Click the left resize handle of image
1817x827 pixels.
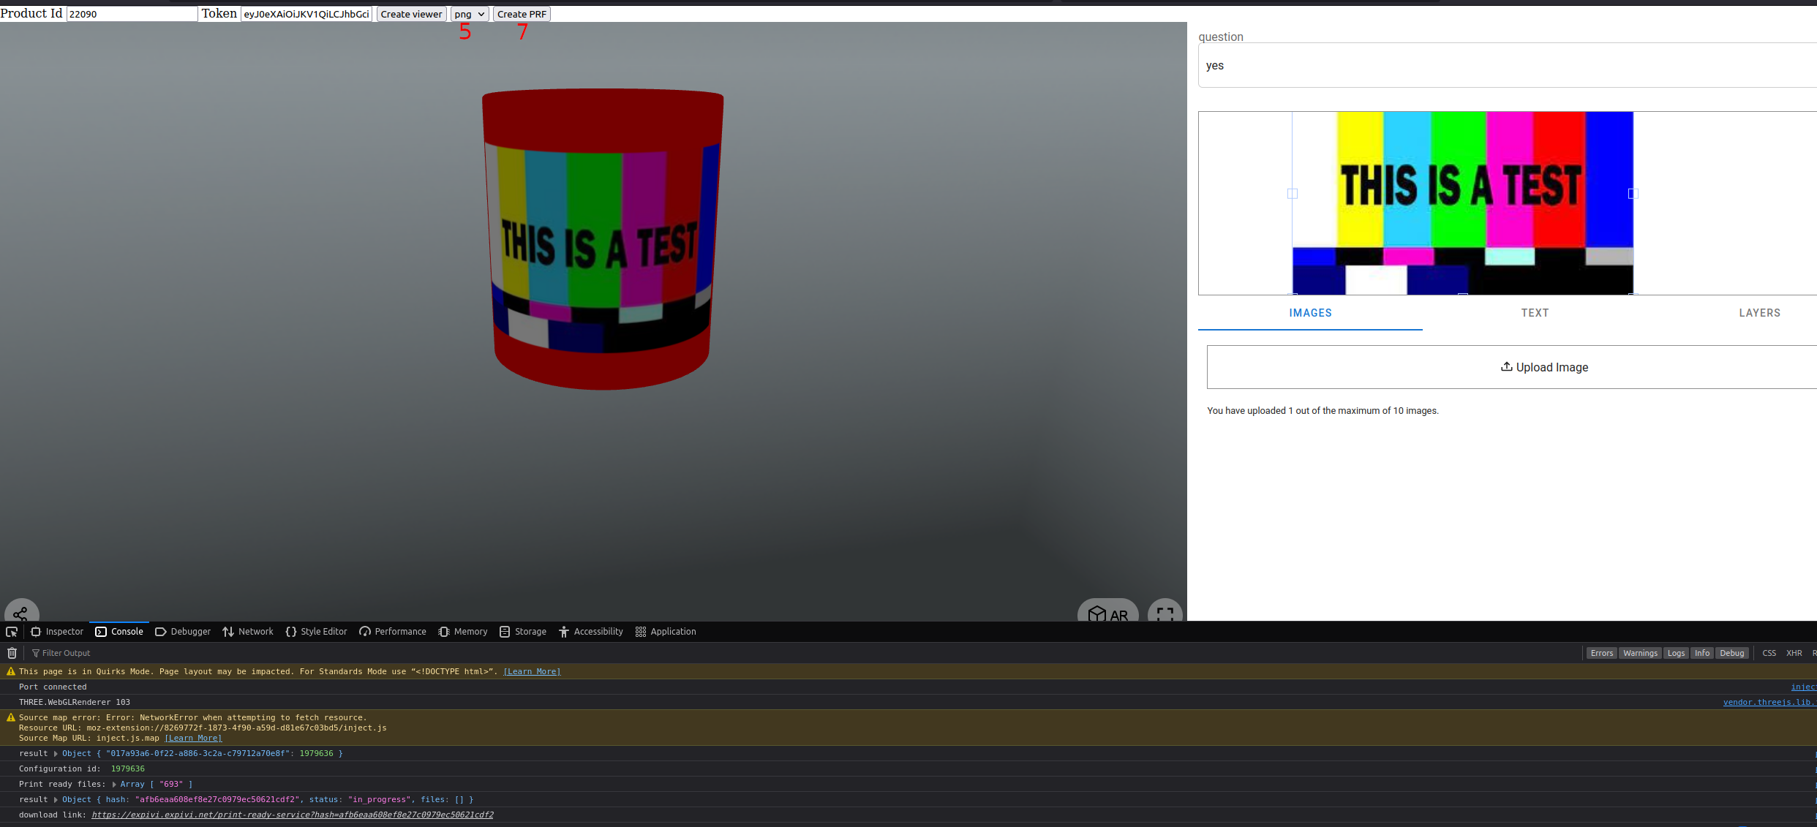1293,194
